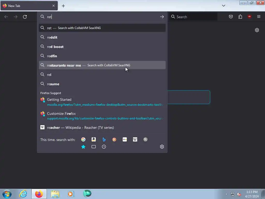Select the redfin suggestion

[x=102, y=56]
